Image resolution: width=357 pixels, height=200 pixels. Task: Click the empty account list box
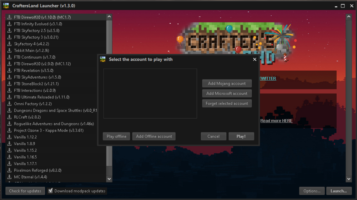[150, 93]
